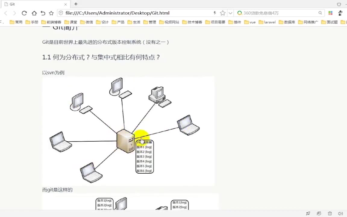Viewport: 347px width, 217px height.
Task: Open a new tab with plus button
Action: click(76, 4)
